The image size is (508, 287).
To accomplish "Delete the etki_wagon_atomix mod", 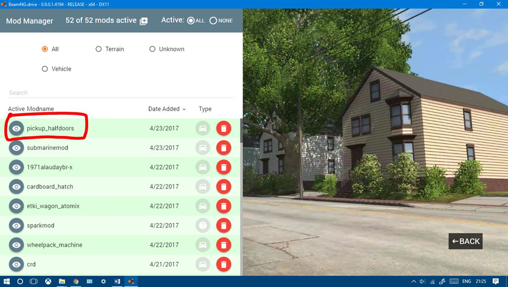I will 224,206.
